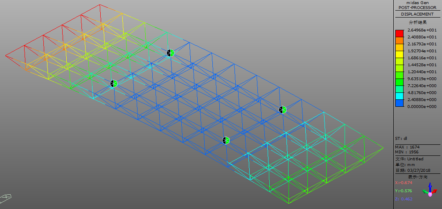Click legend value 4.81760e+000
This screenshot has height=209, width=442.
pyautogui.click(x=421, y=93)
